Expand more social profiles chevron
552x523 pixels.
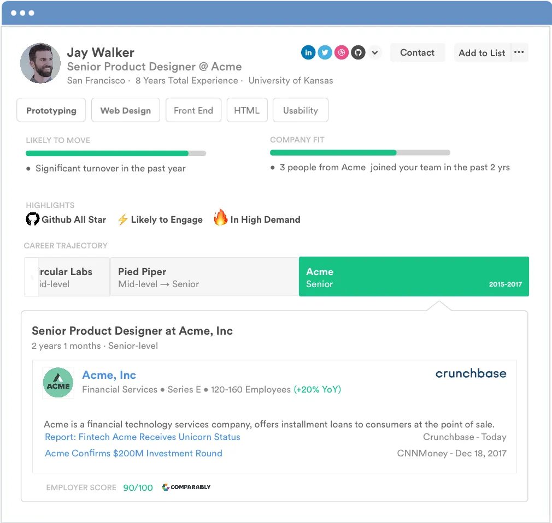pyautogui.click(x=375, y=53)
